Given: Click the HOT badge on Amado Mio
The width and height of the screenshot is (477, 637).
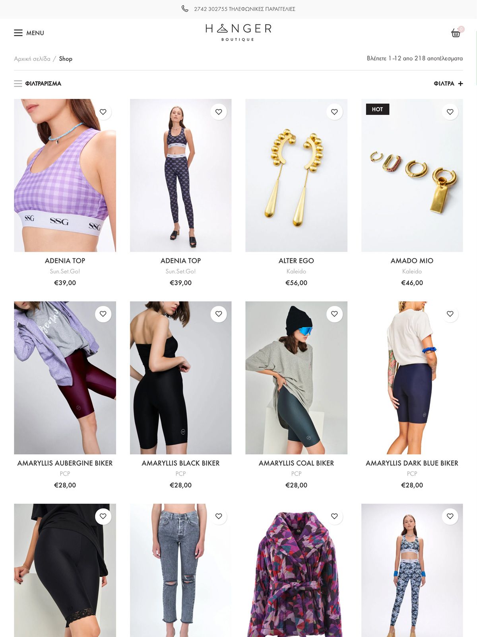Looking at the screenshot, I should 378,109.
